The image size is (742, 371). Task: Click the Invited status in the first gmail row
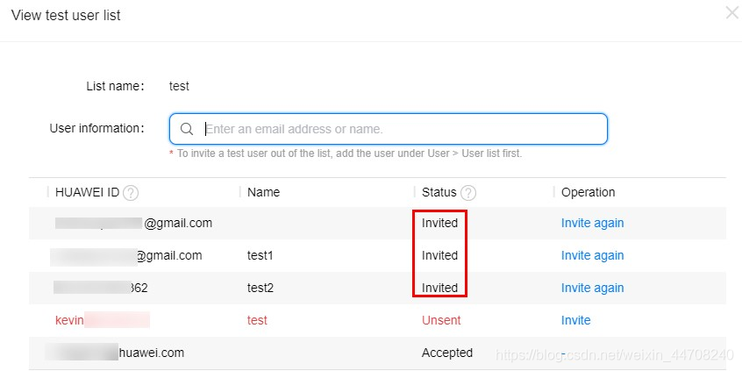click(439, 223)
